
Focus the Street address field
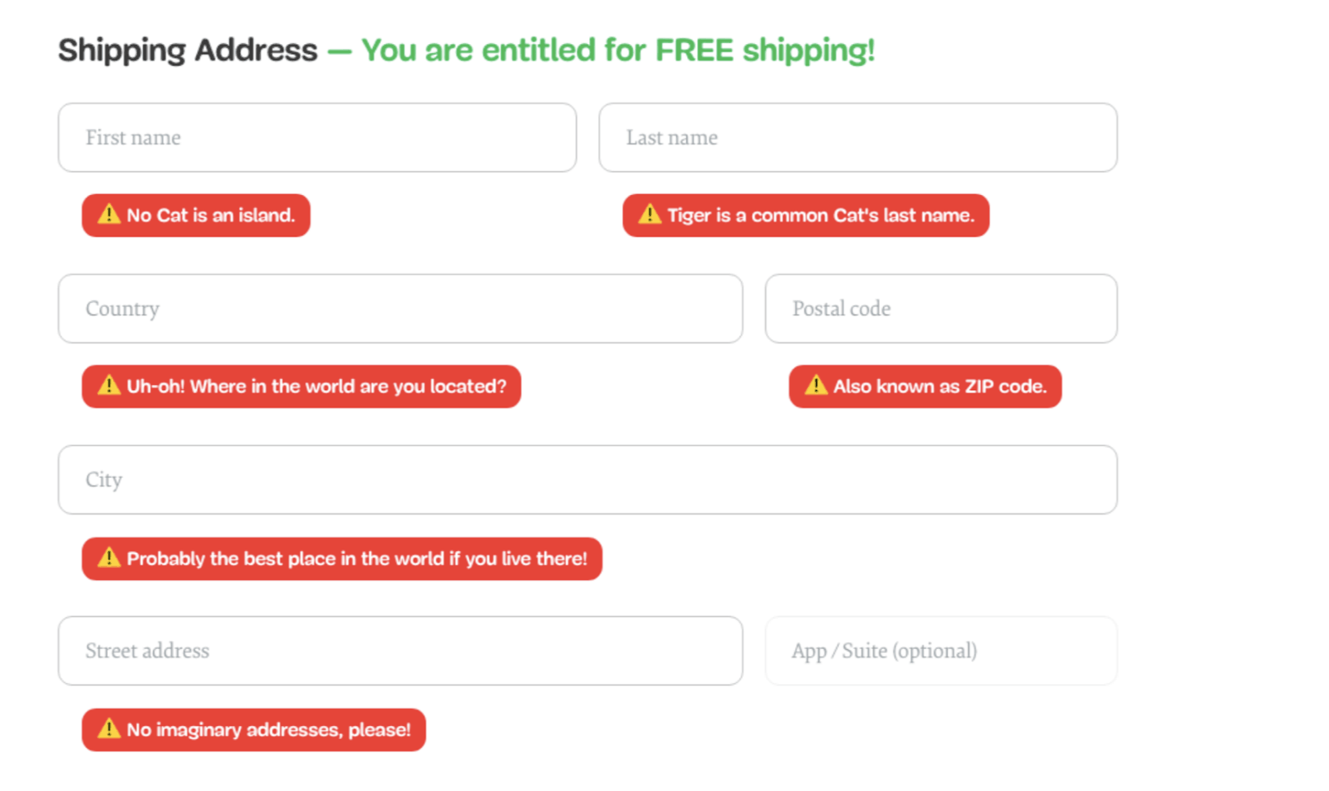point(400,651)
